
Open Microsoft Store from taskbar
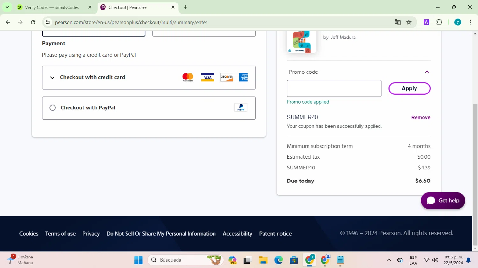[x=294, y=260]
